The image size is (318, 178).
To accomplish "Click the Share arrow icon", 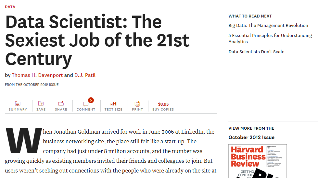I will [61, 104].
